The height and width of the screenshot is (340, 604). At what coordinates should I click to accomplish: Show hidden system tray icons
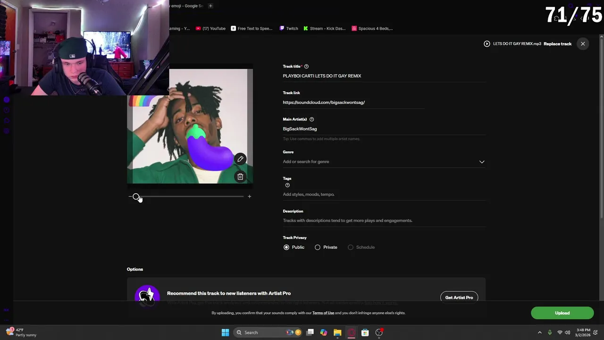[x=540, y=332]
